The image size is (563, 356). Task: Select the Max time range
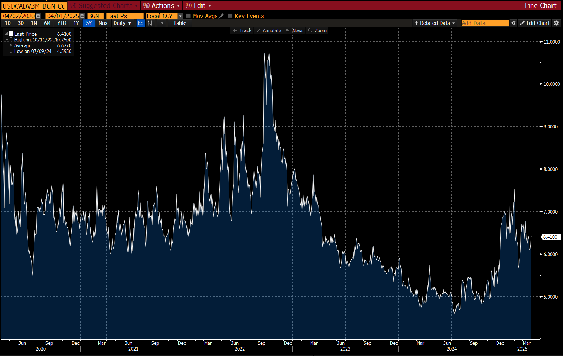pyautogui.click(x=103, y=23)
